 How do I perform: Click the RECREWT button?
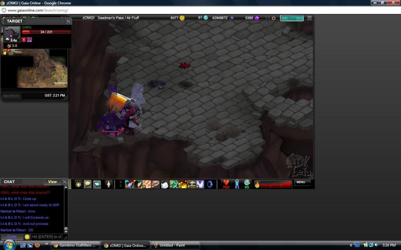click(11, 96)
